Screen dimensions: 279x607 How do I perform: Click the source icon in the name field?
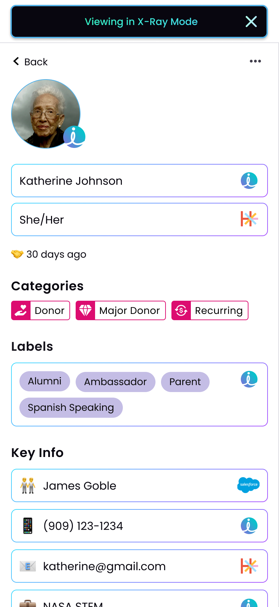[x=249, y=181]
